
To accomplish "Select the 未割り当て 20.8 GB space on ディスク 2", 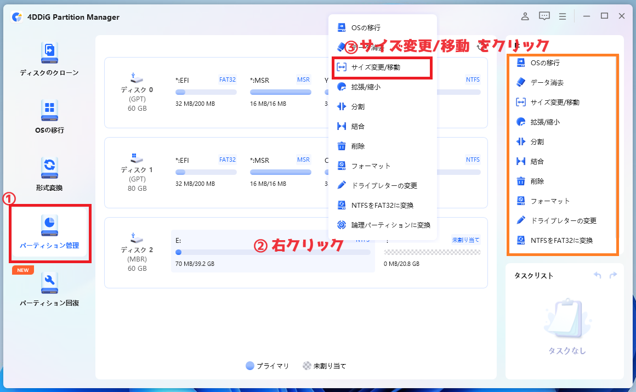I will coord(432,252).
